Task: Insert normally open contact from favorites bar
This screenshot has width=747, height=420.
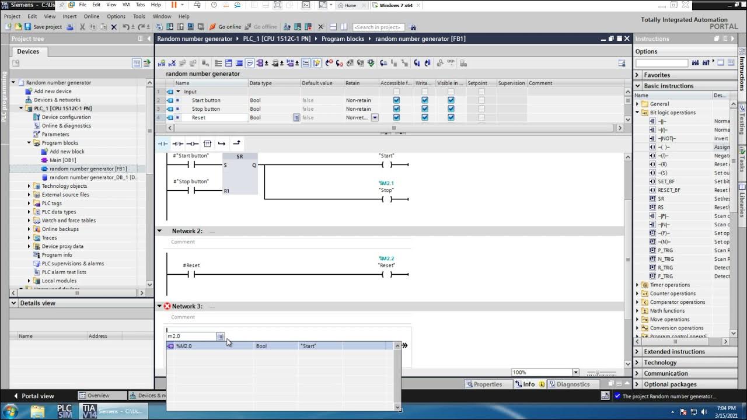Action: click(163, 143)
